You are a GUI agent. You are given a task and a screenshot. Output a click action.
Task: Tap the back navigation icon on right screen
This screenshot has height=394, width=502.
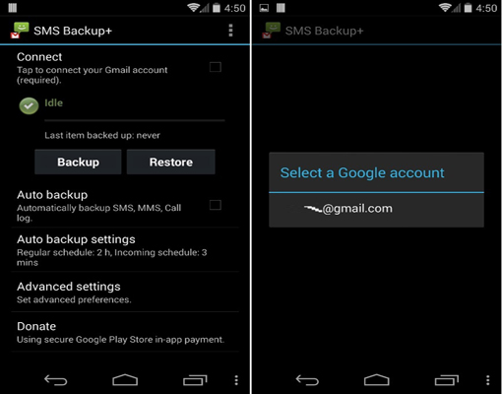[x=307, y=380]
